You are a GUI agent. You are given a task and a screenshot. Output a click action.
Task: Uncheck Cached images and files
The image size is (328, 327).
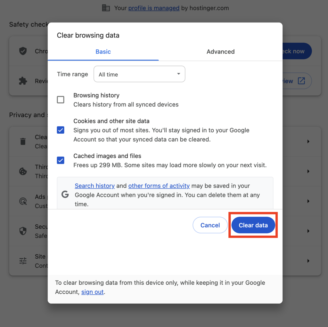(x=61, y=160)
